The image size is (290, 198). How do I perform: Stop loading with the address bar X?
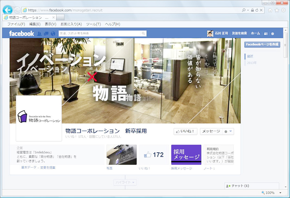[261, 10]
